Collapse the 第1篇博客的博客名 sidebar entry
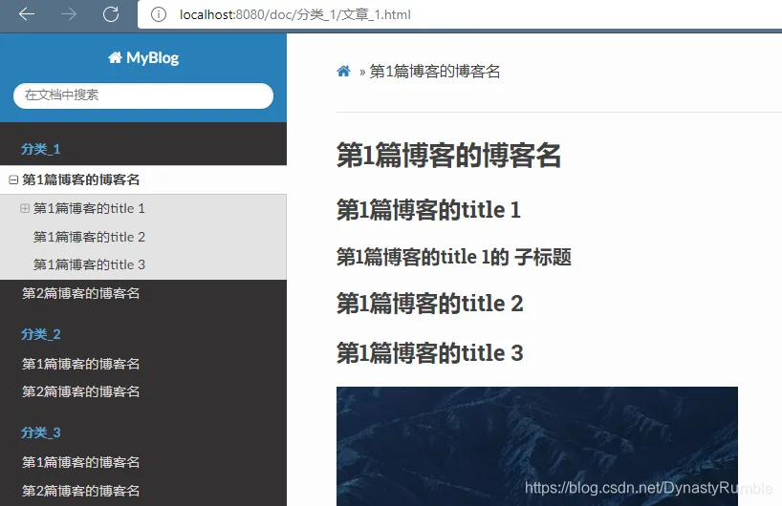The height and width of the screenshot is (506, 782). 13,179
